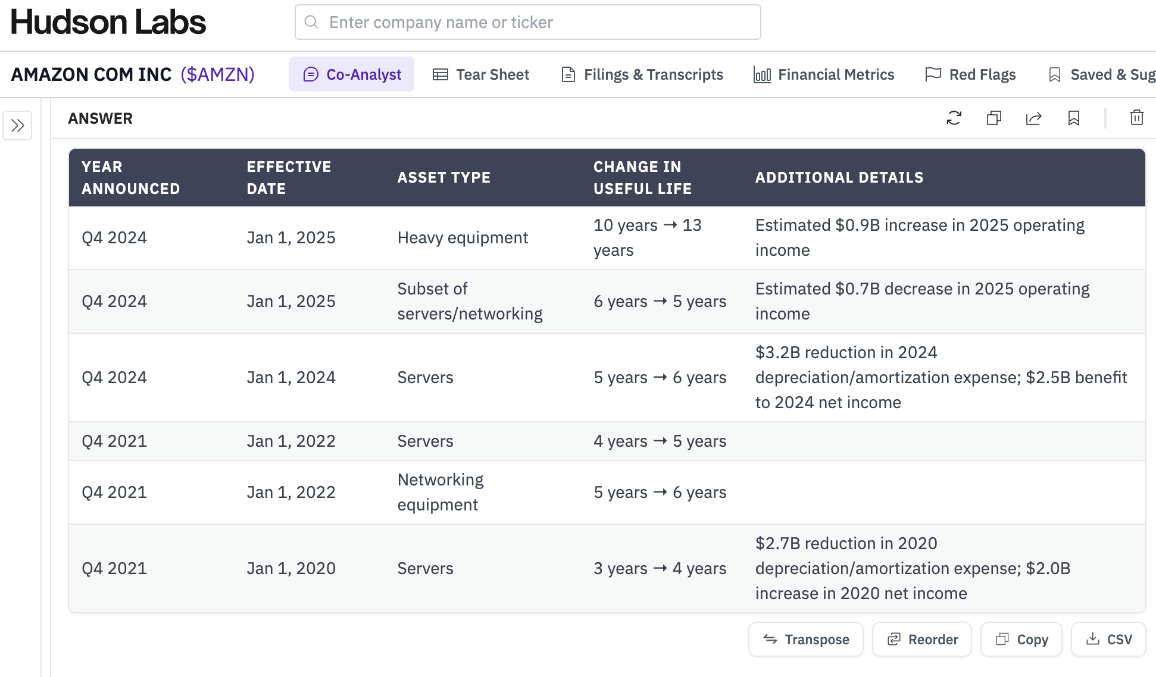Screen dimensions: 1156x677
Task: Click the Transpose table button
Action: [806, 640]
